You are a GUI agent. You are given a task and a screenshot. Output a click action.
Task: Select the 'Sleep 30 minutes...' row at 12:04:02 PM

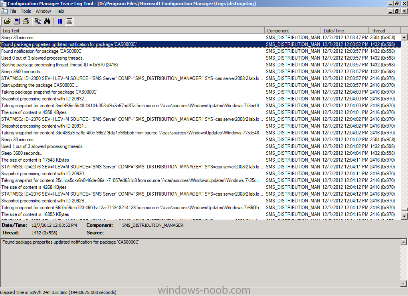(201, 140)
